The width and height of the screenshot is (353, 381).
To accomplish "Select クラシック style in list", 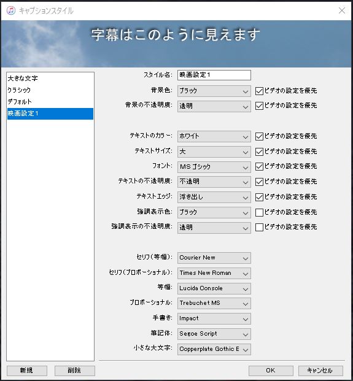I will pos(50,90).
